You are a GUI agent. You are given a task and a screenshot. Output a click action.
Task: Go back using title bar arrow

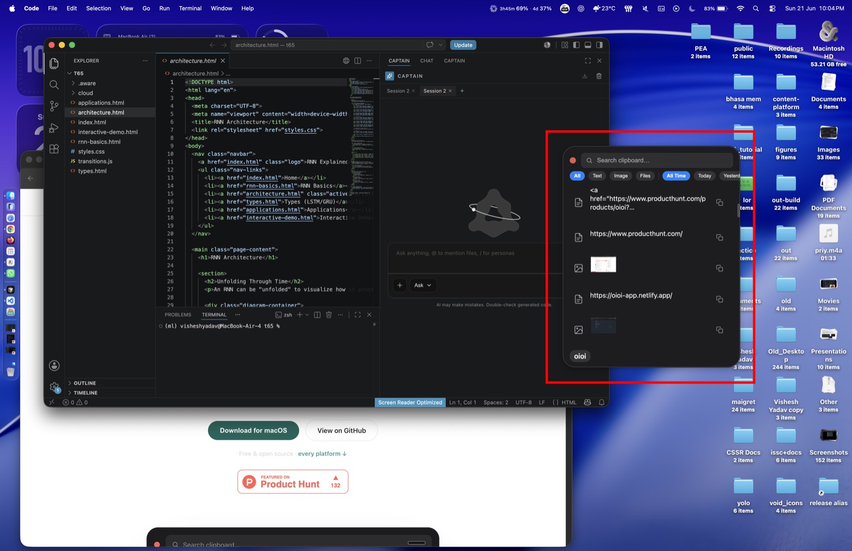click(x=212, y=45)
